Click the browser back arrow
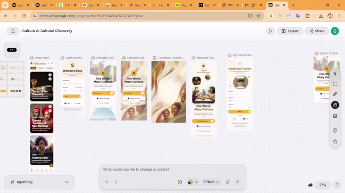Image resolution: width=345 pixels, height=193 pixels. [x=6, y=16]
